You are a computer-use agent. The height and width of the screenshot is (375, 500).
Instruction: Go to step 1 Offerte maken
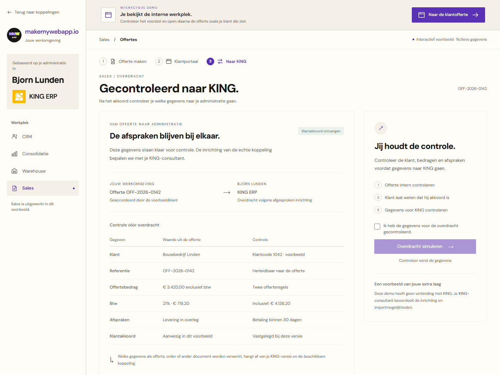point(123,61)
